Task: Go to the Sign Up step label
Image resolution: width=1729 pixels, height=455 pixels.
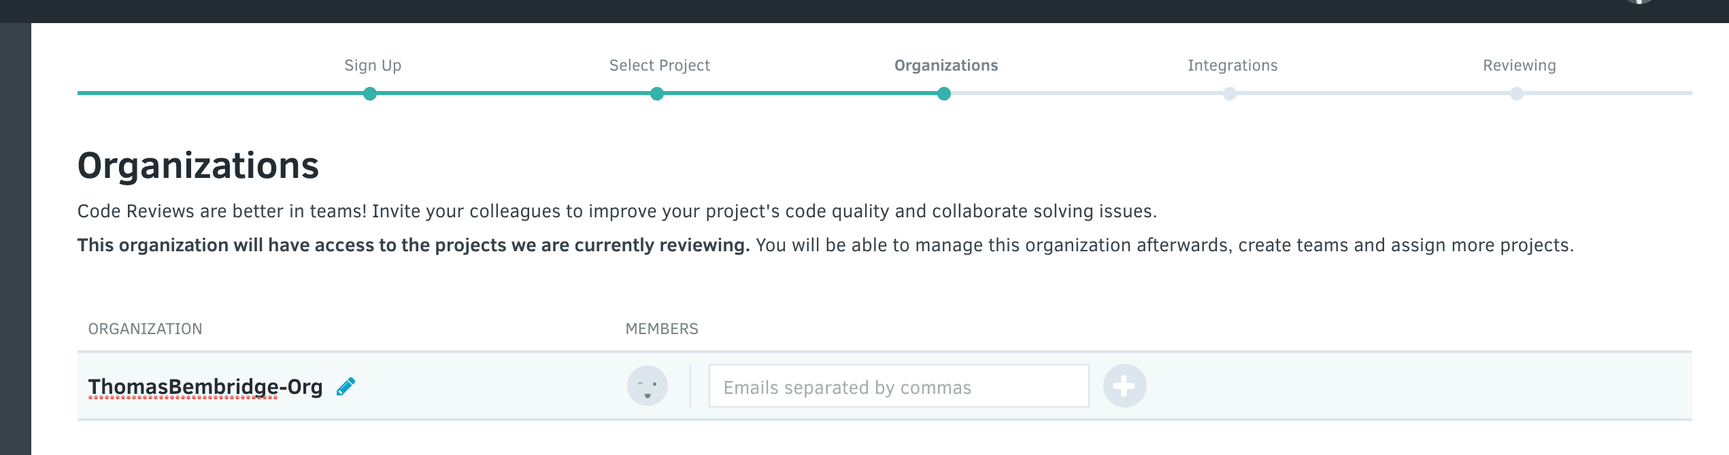Action: click(373, 66)
